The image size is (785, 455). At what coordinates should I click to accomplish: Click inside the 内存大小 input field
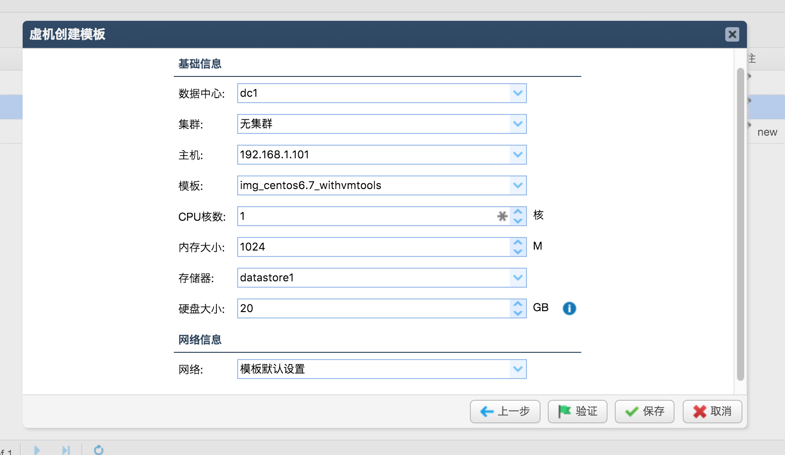362,246
